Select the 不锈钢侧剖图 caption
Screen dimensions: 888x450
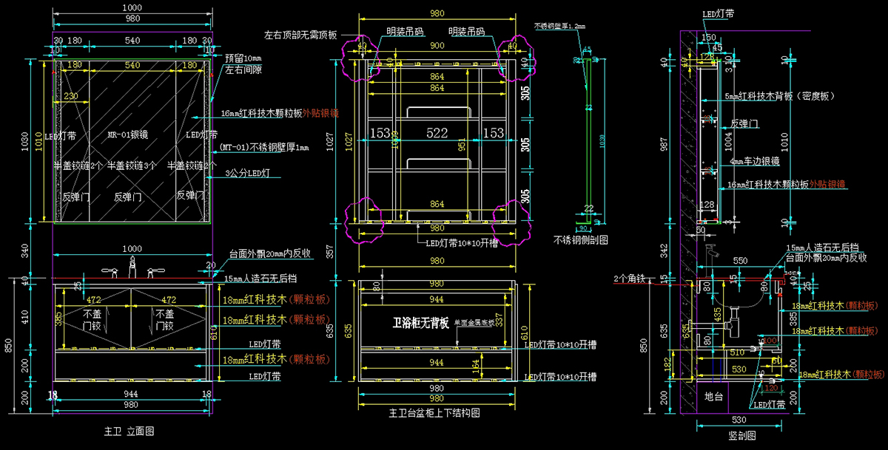[x=581, y=239]
